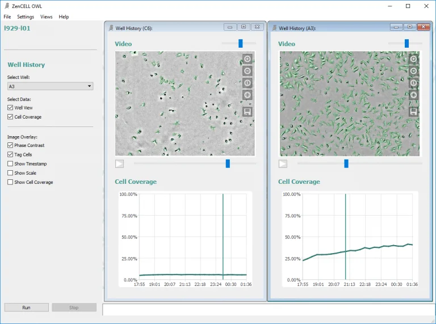Play the A3 well video
The height and width of the screenshot is (324, 436).
(283, 164)
